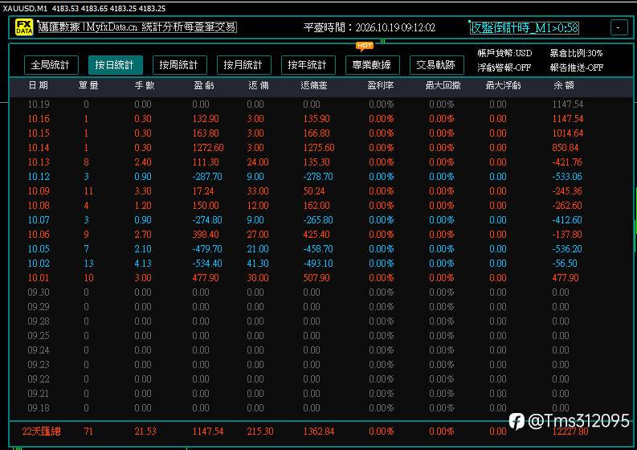Viewport: 637px width, 450px height.
Task: Click the 日期 column header
Action: pos(39,85)
